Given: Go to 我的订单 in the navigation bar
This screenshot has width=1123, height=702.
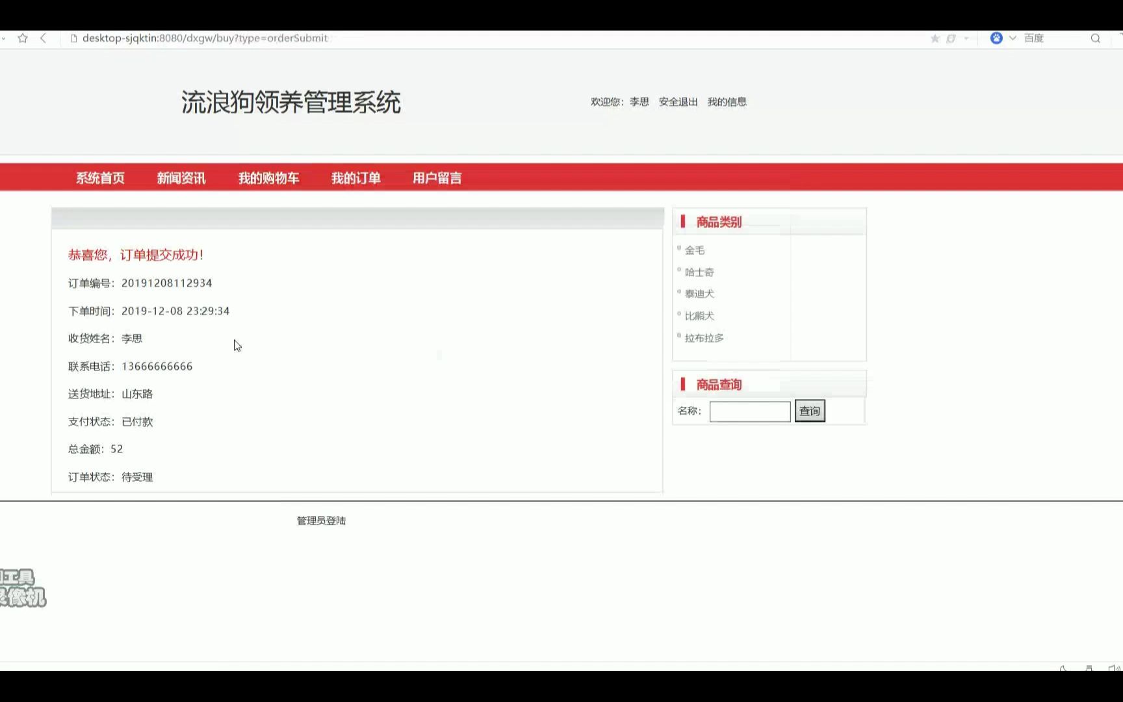Looking at the screenshot, I should [355, 178].
